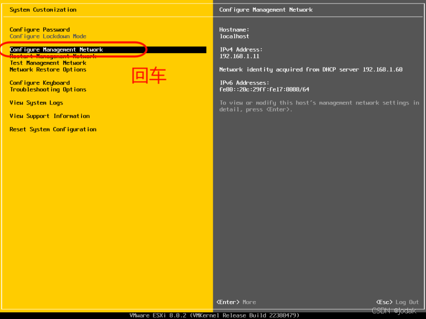Click the hostname value localhost
Screen dimensions: 426x319
(x=234, y=36)
